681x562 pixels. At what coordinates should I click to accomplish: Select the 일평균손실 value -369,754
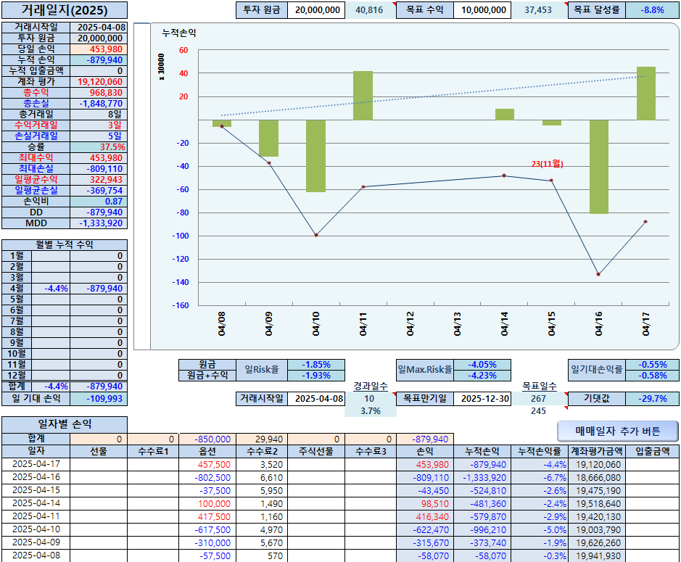[x=99, y=190]
